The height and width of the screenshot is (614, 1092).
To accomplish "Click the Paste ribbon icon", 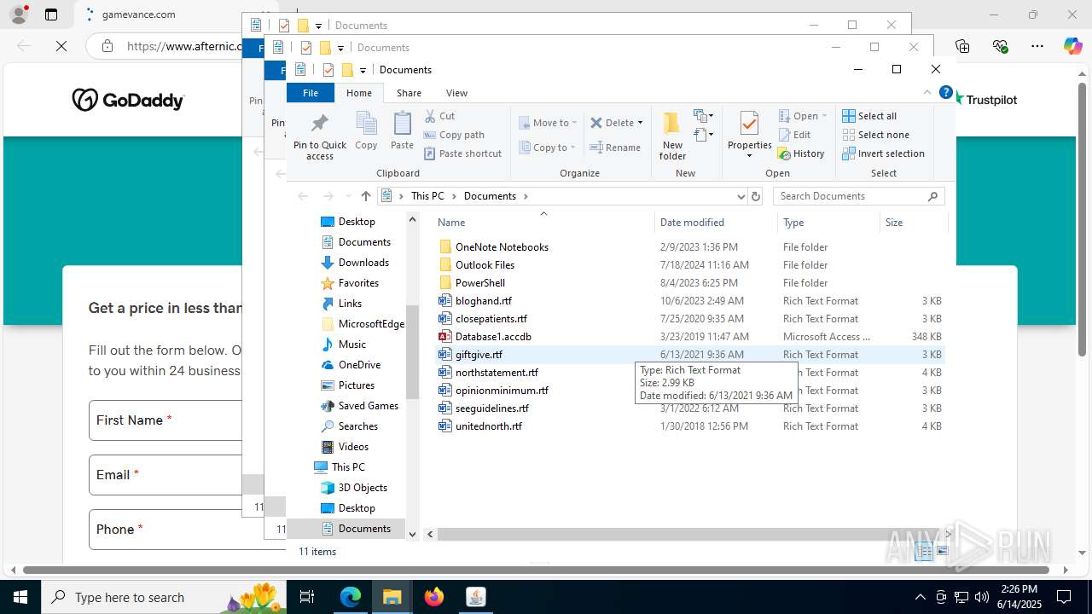I will tap(402, 130).
